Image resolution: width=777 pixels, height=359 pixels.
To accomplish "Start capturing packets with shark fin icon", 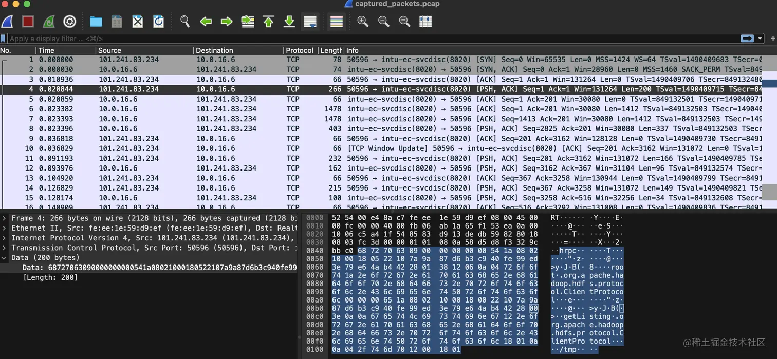I will point(7,22).
